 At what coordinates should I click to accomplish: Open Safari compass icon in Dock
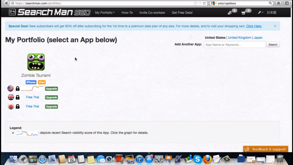(x=42, y=159)
